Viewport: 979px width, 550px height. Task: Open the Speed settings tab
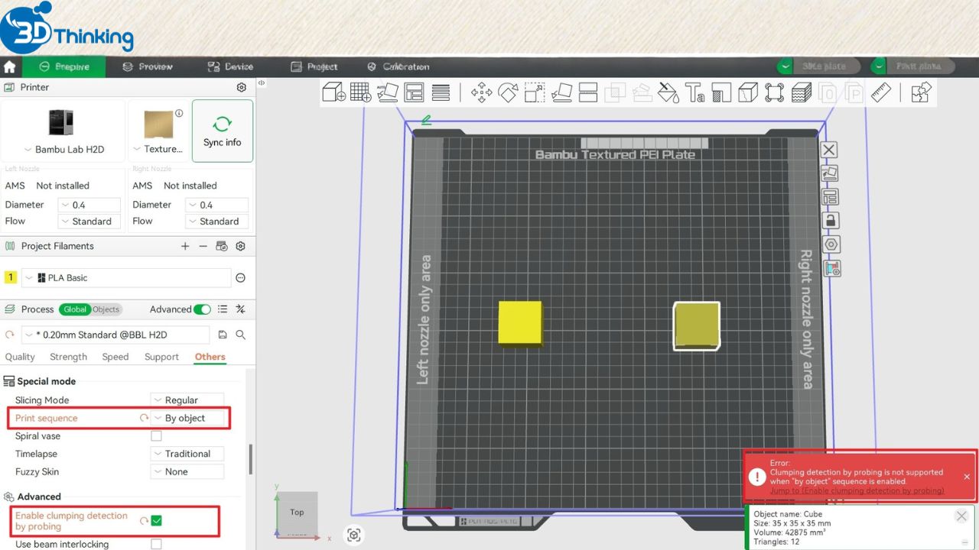point(115,357)
